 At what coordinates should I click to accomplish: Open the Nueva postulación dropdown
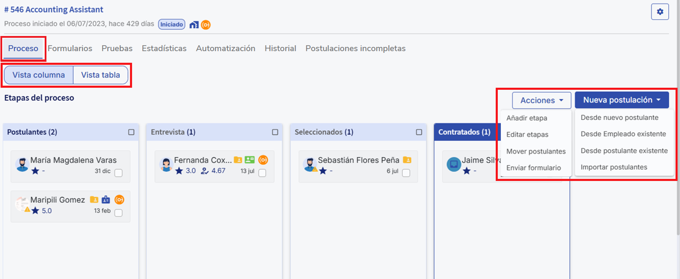[621, 100]
